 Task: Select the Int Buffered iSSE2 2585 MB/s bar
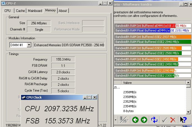153,48
